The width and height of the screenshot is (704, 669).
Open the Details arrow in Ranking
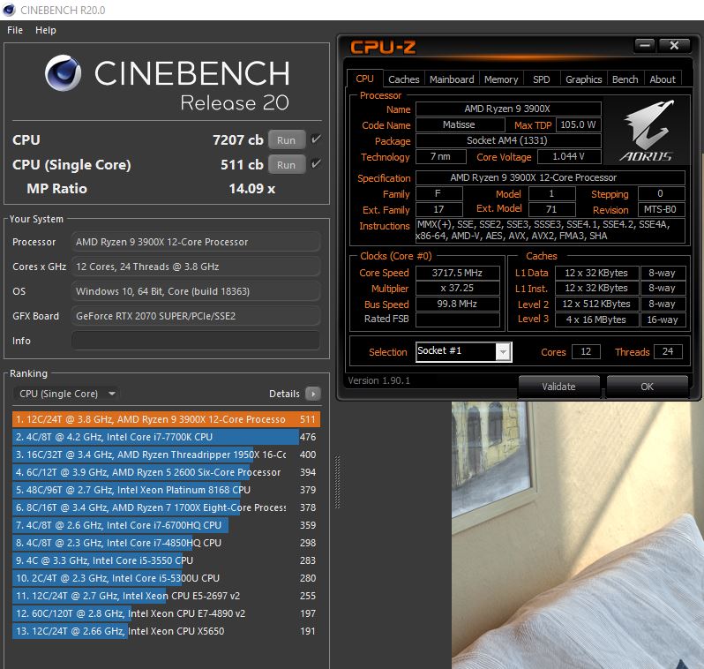tap(313, 394)
